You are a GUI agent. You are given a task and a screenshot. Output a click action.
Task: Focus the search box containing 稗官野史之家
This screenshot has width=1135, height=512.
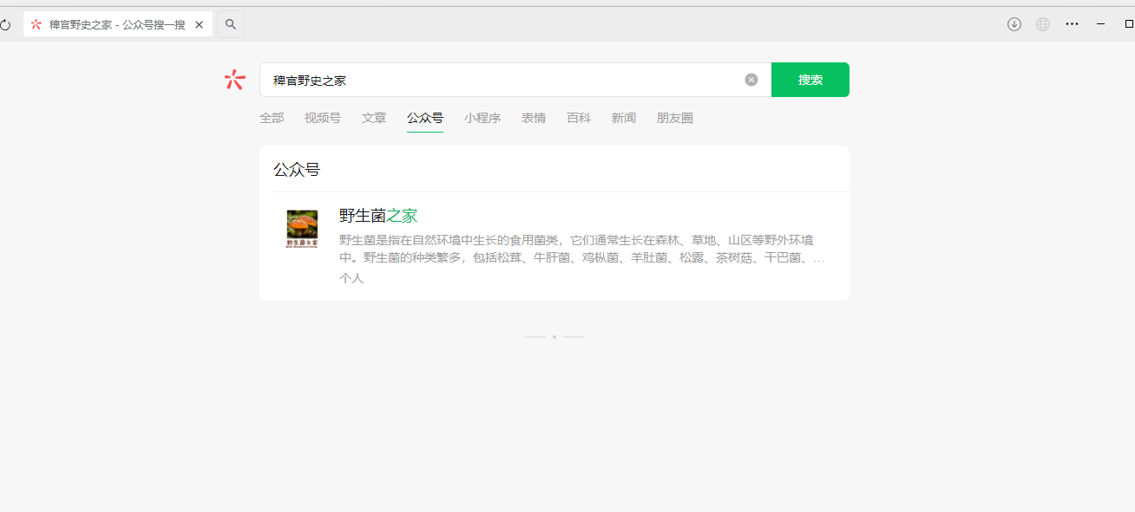515,80
